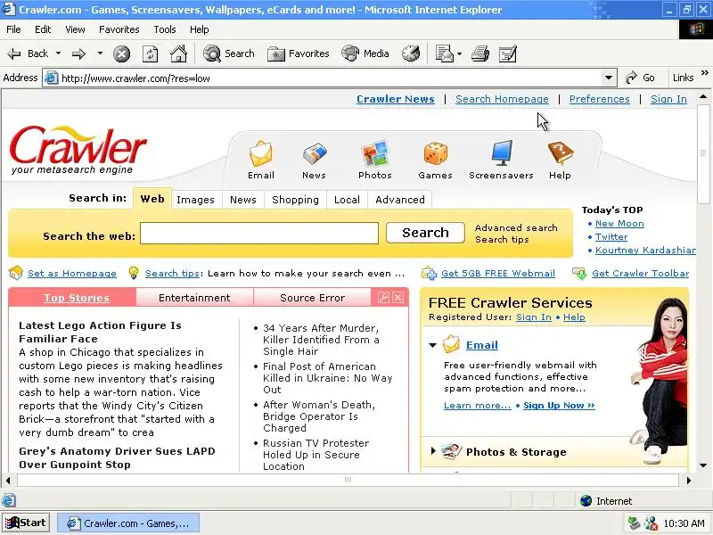
Task: Click the webmail icon beside Get 5GB FREE Webmail
Action: [429, 273]
